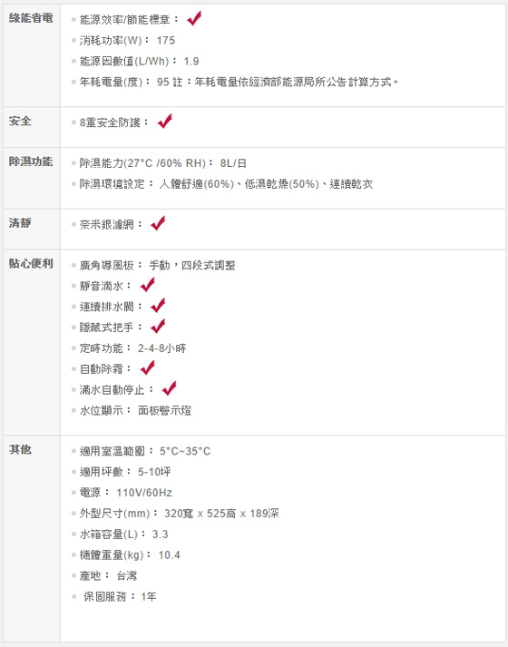This screenshot has height=647, width=508.
Task: Click the checkmark beside 滿水自動停止
Action: (x=169, y=388)
